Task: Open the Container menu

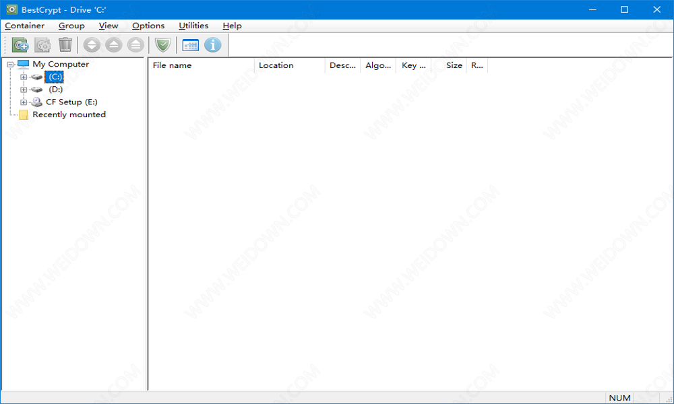Action: click(24, 26)
